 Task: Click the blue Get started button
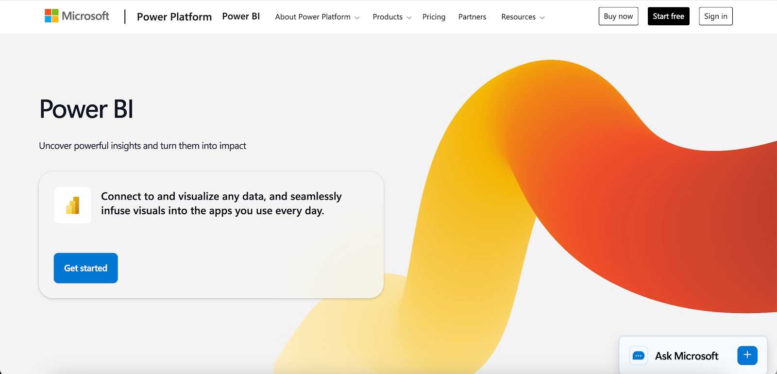[x=86, y=268]
